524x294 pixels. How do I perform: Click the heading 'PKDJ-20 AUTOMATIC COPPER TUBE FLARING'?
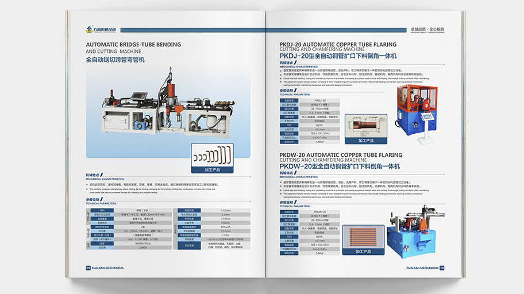(x=338, y=44)
